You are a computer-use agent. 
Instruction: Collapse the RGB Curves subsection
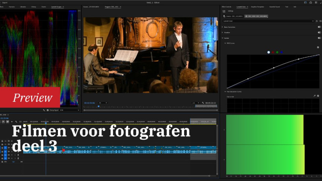pos(225,43)
